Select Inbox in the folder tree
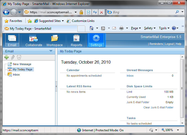Image resolution: width=187 pixels, height=135 pixels. click(16, 75)
